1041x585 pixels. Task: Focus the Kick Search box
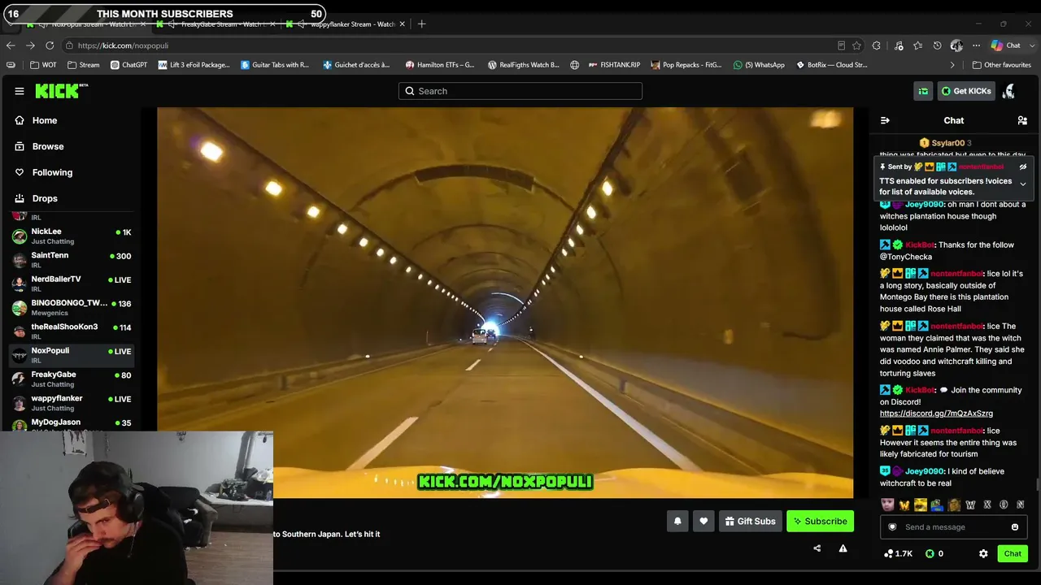(x=520, y=91)
